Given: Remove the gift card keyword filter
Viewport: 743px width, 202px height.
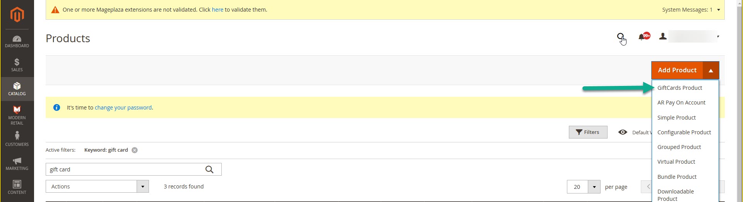Looking at the screenshot, I should pyautogui.click(x=135, y=150).
